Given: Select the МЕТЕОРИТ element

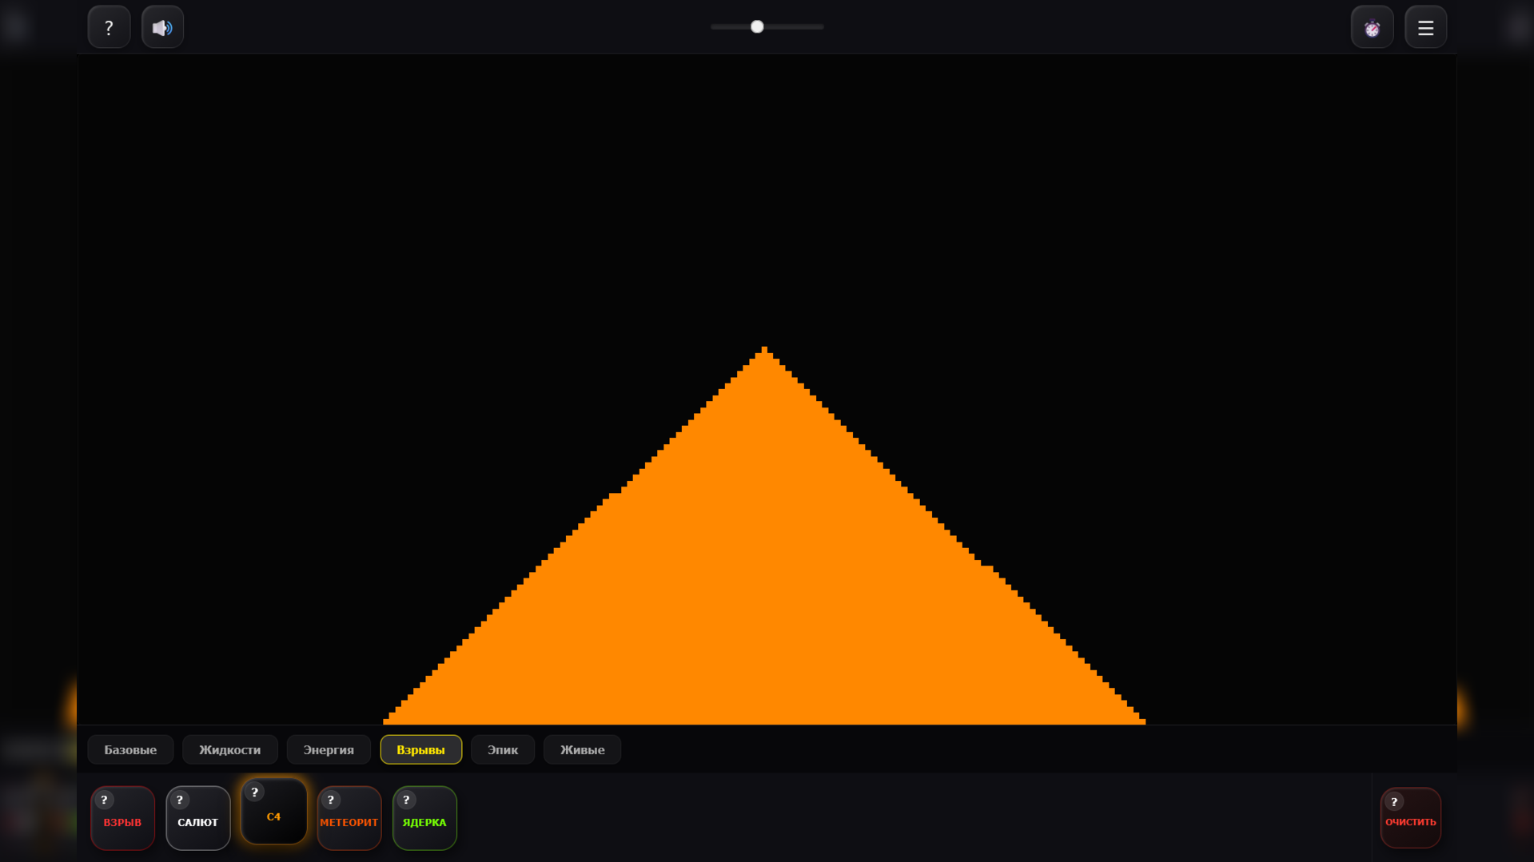Looking at the screenshot, I should pos(349,819).
